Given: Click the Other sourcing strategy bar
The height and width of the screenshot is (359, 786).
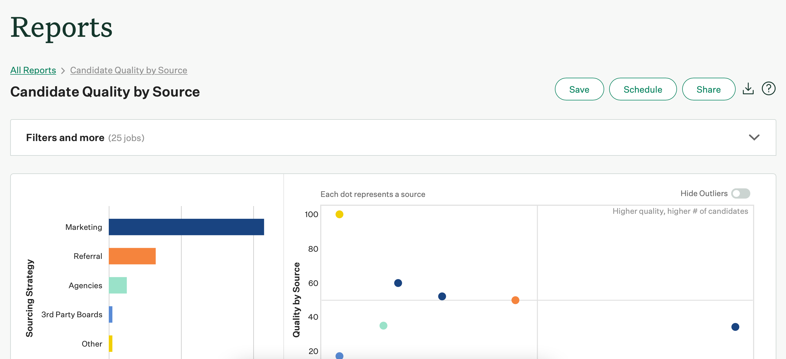Looking at the screenshot, I should (110, 344).
